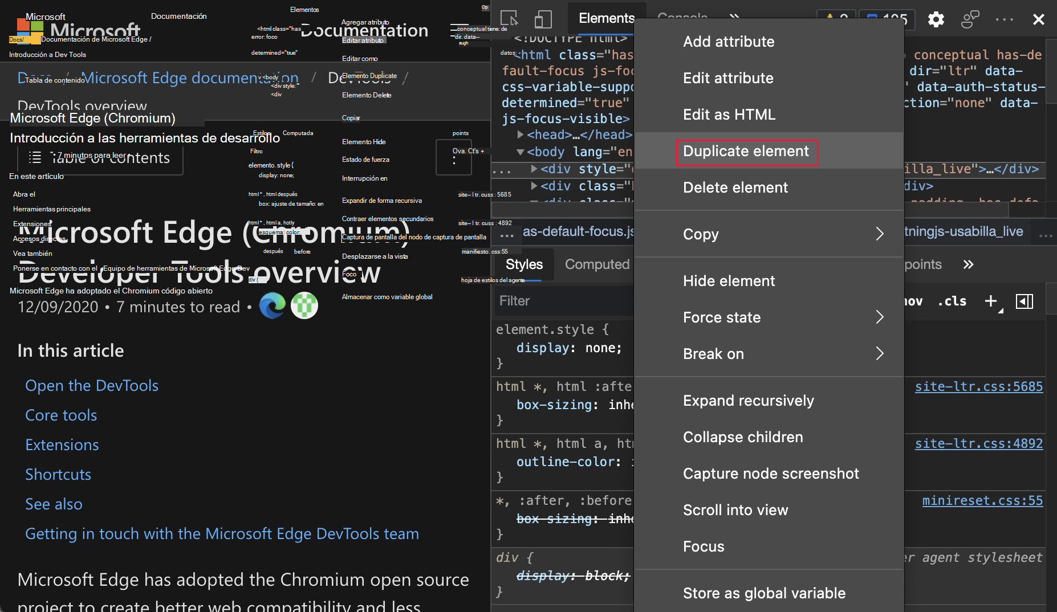Select Duplicate element in context menu
Image resolution: width=1057 pixels, height=612 pixels.
(769, 151)
